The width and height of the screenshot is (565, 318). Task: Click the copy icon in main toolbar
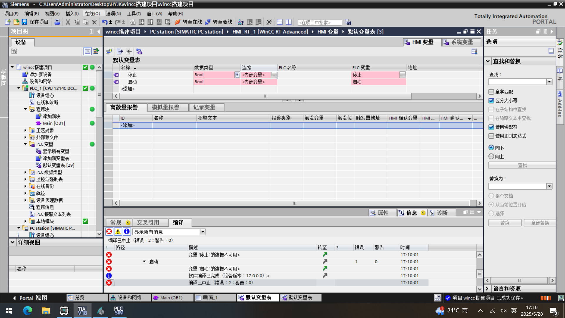(x=77, y=22)
